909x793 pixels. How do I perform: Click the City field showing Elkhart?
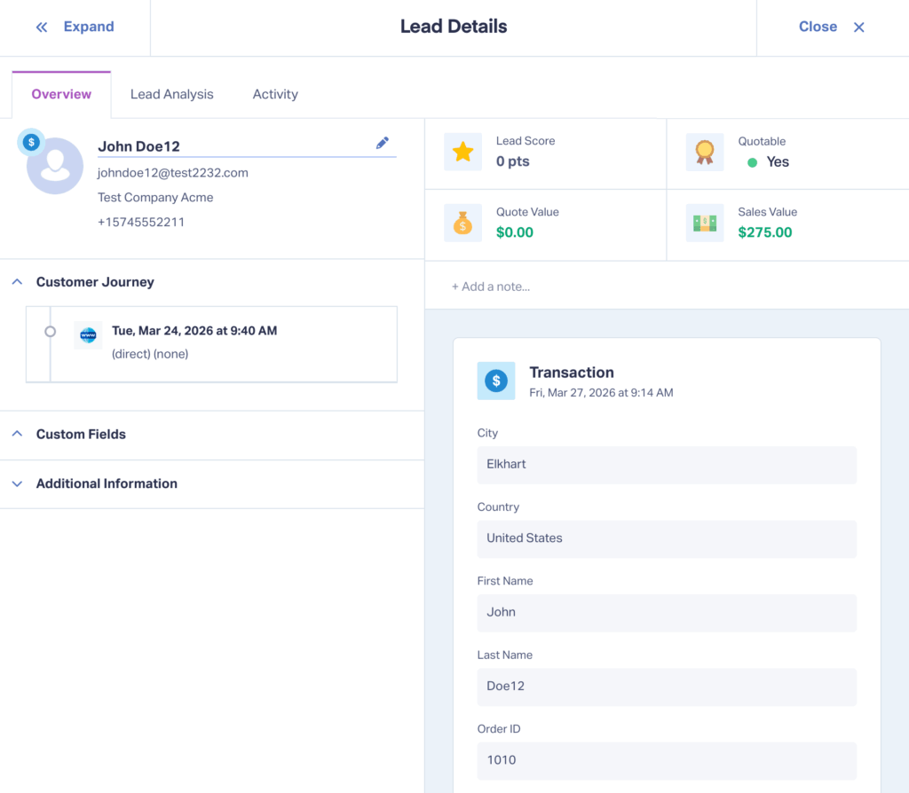pos(667,464)
